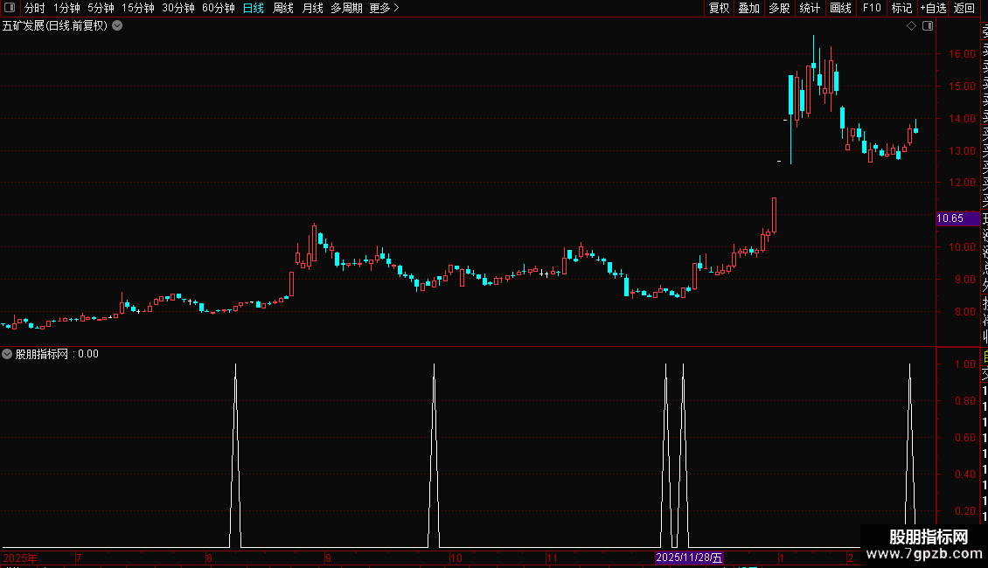Switch to 周线 weekly chart
The image size is (988, 568).
[x=283, y=8]
